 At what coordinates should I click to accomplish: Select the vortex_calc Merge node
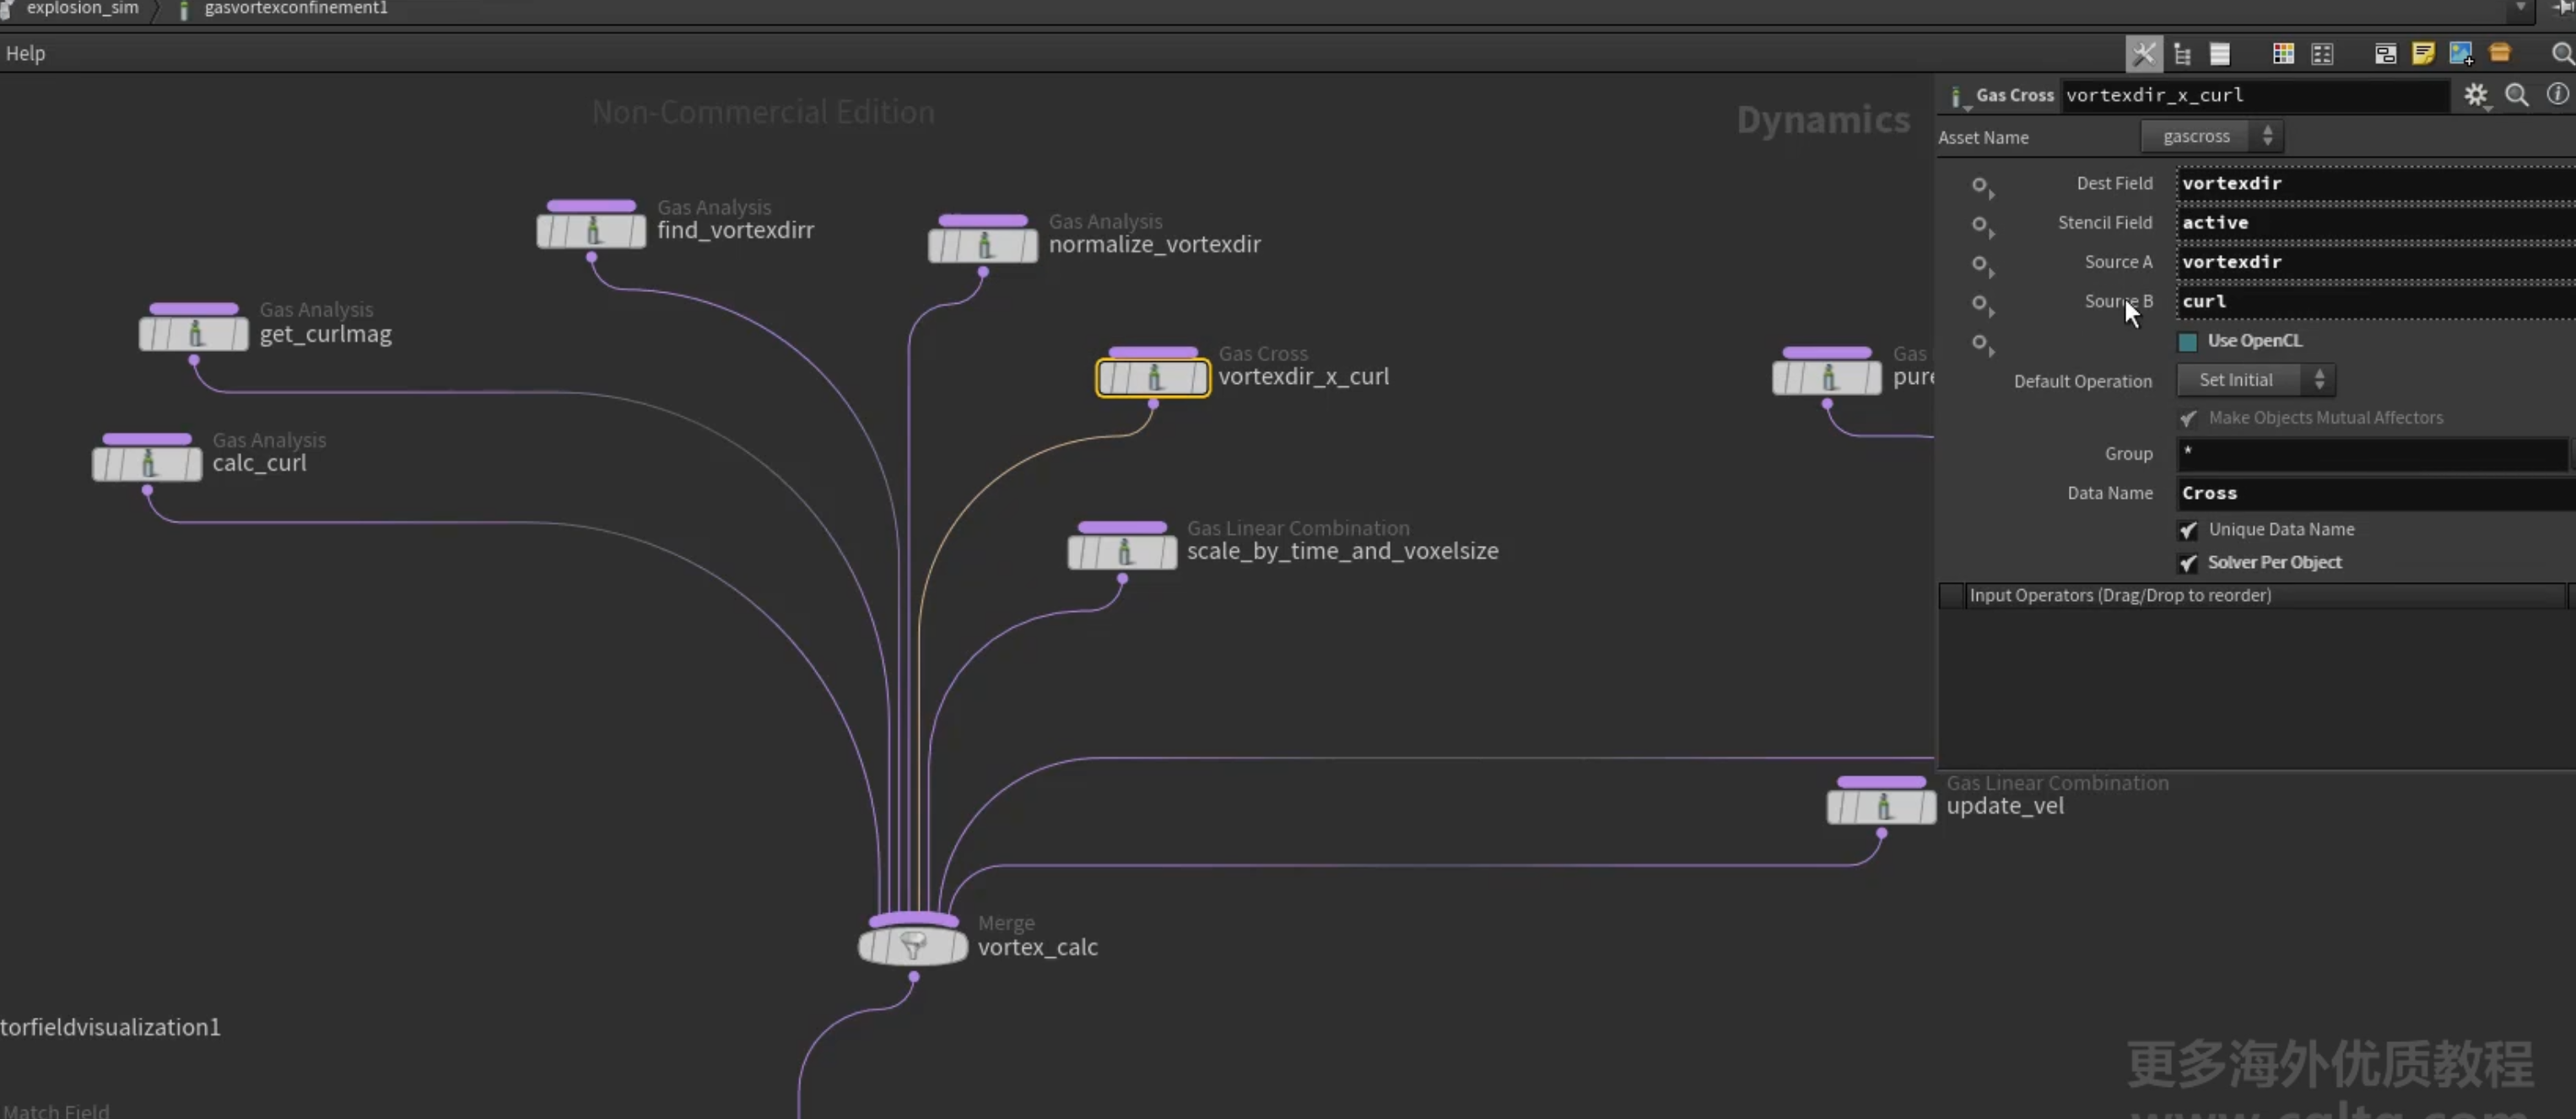click(x=913, y=945)
